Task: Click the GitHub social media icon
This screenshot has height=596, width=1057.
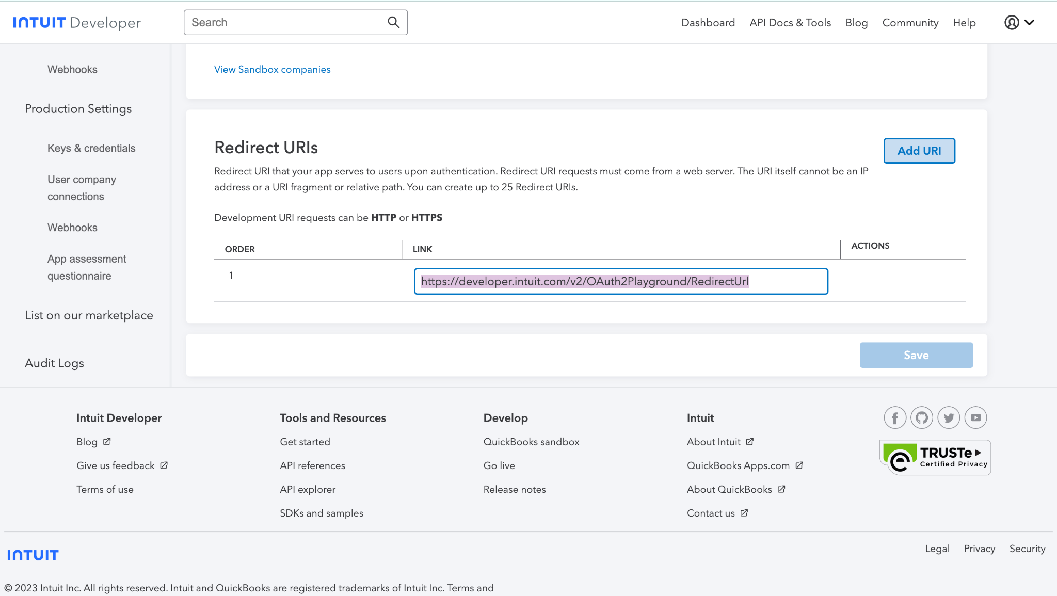Action: tap(921, 417)
